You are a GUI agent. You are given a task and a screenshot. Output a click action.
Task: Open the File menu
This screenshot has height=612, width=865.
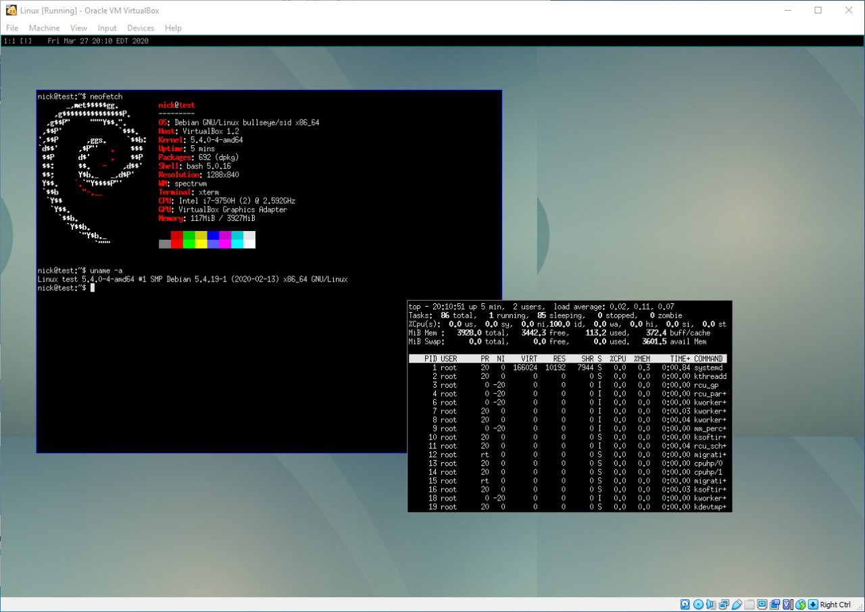(x=11, y=28)
